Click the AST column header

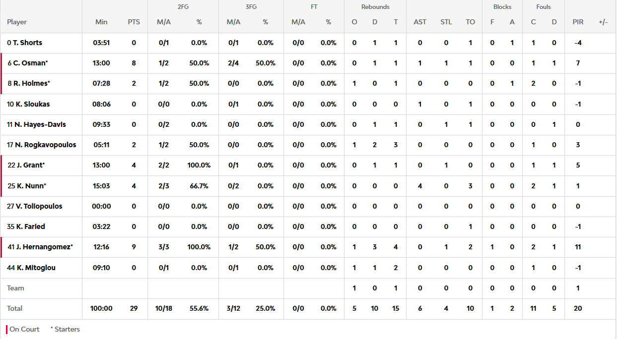[x=420, y=22]
